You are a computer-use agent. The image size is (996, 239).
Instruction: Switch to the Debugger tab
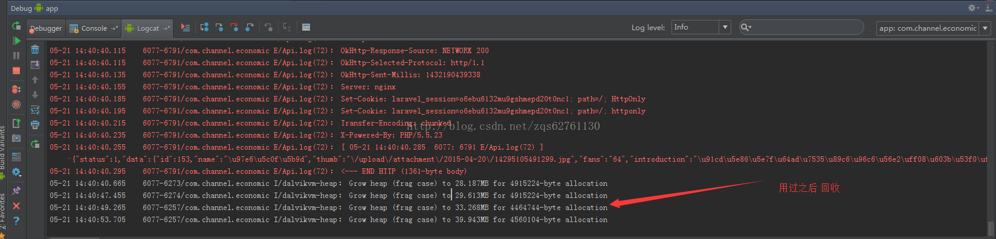[x=45, y=28]
